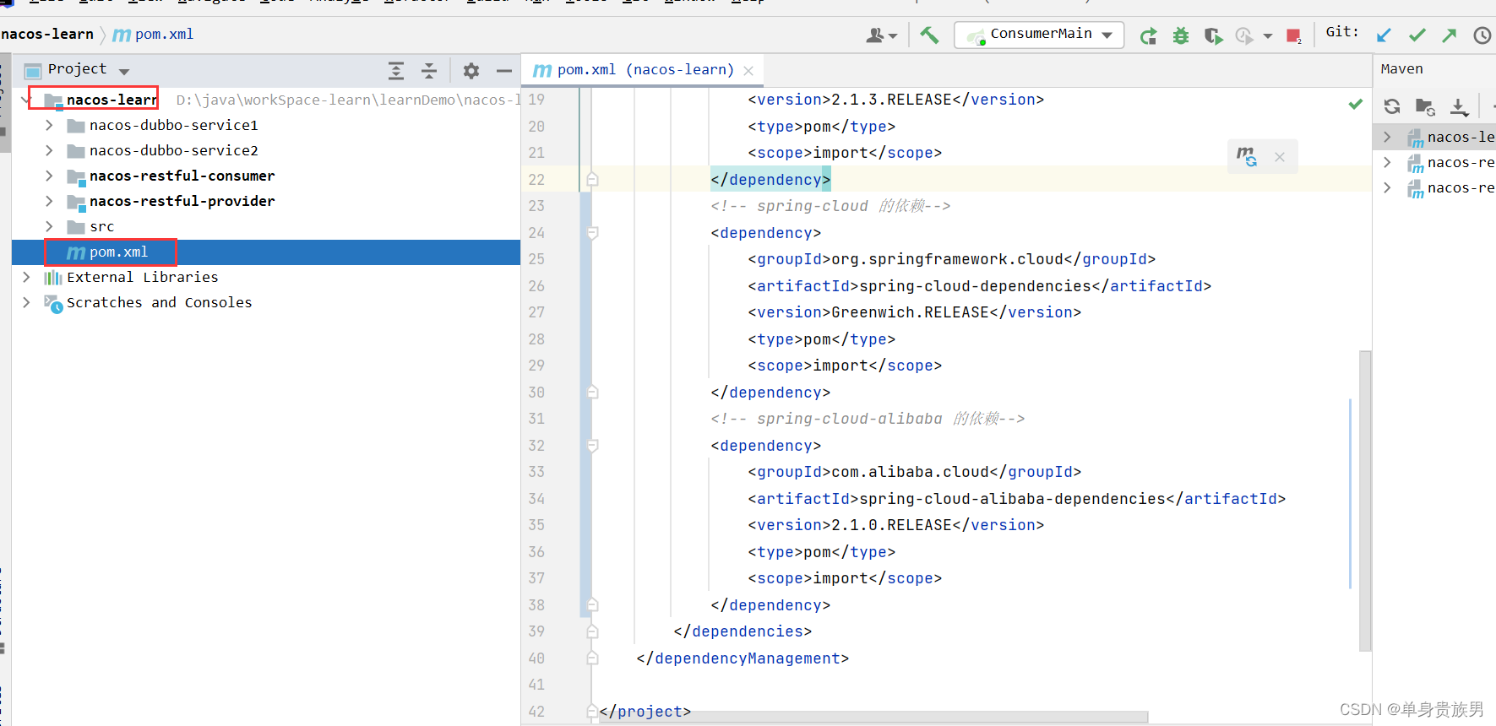This screenshot has height=726, width=1496.
Task: Click Greenwich.RELEASE version text
Action: pos(910,312)
